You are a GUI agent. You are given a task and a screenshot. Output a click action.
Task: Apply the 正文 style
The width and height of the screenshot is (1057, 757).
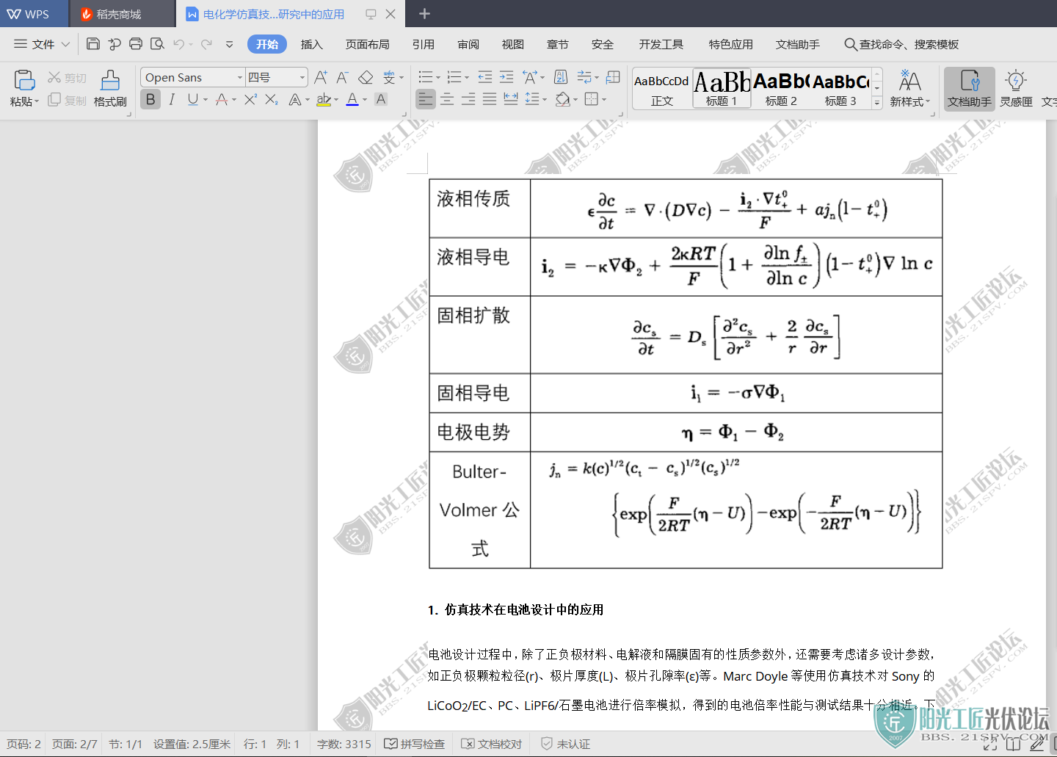(x=661, y=89)
